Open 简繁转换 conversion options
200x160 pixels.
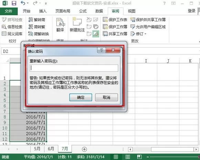pyautogui.click(x=39, y=34)
